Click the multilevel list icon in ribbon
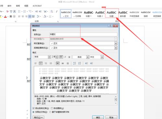162x119 pixels. tap(30, 11)
